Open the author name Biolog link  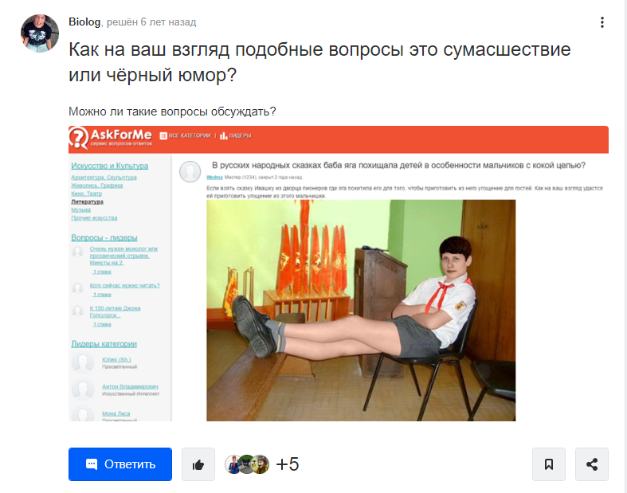click(84, 22)
